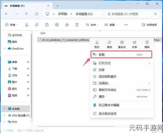This screenshot has width=163, height=133.
Task: Choose 复制文件地址 in the context menu
Action: pyautogui.click(x=121, y=90)
